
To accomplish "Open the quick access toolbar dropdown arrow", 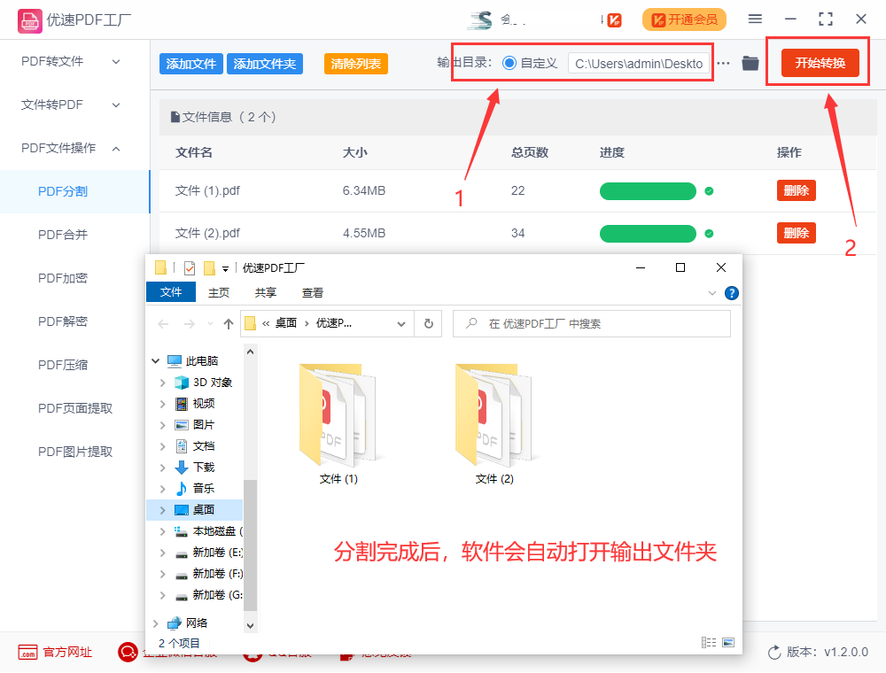I will 225,268.
